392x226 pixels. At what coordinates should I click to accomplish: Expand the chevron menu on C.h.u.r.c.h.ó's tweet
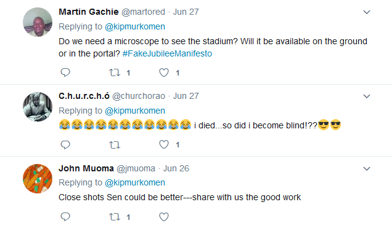[x=367, y=96]
